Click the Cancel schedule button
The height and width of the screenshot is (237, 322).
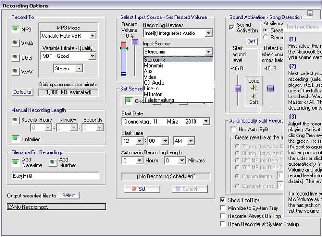(x=190, y=189)
